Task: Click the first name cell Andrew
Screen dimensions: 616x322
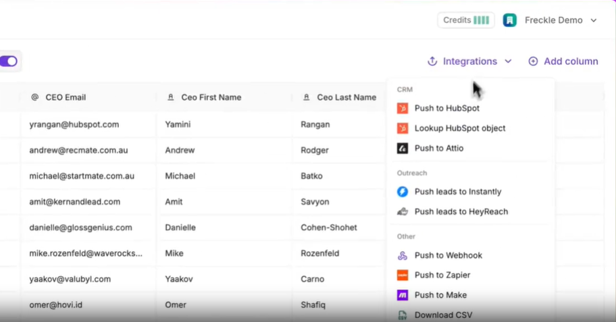Action: 224,150
